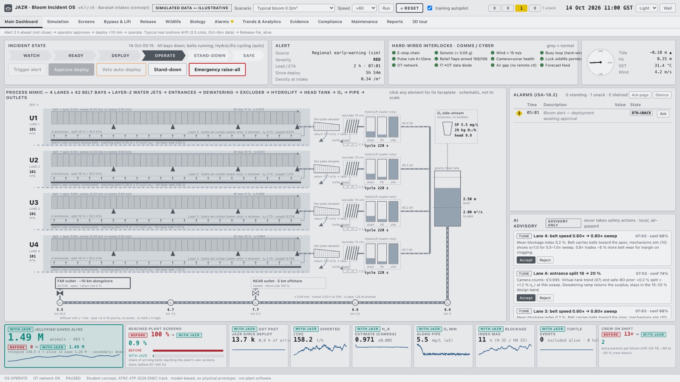680x382 pixels.
Task: Click the Stand-down button
Action: click(167, 70)
